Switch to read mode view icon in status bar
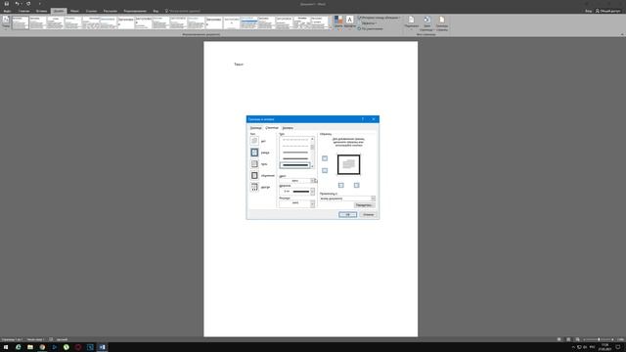This screenshot has width=626, height=352. point(559,339)
